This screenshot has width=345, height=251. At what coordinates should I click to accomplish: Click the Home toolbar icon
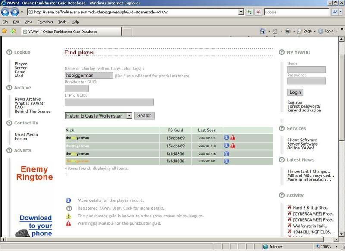pyautogui.click(x=263, y=31)
